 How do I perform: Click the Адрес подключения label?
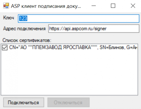(24, 29)
